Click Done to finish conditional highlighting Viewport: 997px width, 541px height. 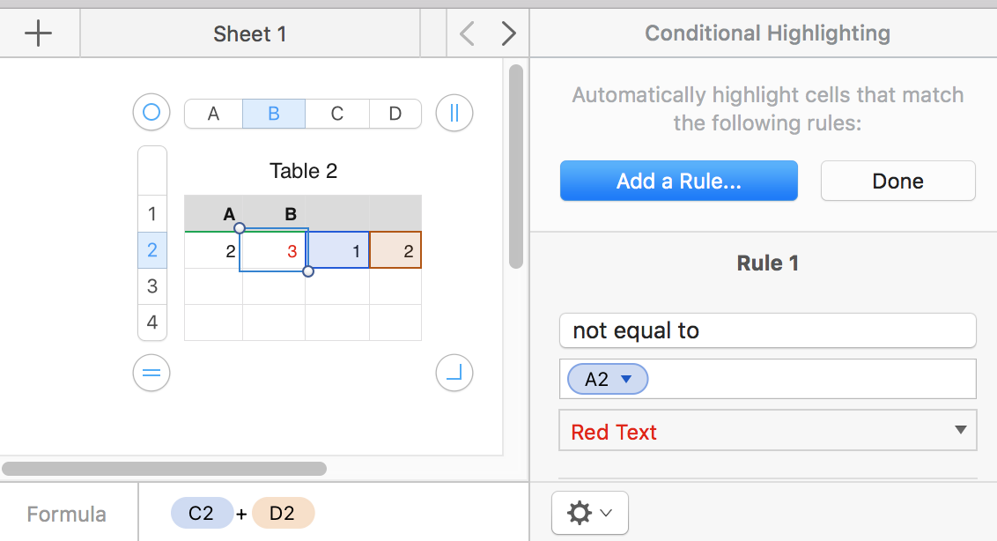pyautogui.click(x=897, y=180)
